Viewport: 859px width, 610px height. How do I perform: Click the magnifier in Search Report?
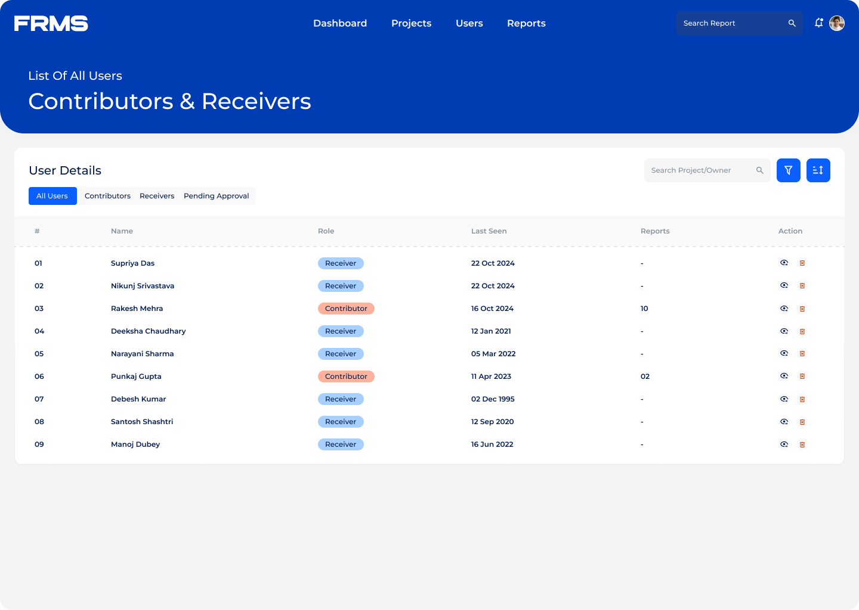(792, 23)
